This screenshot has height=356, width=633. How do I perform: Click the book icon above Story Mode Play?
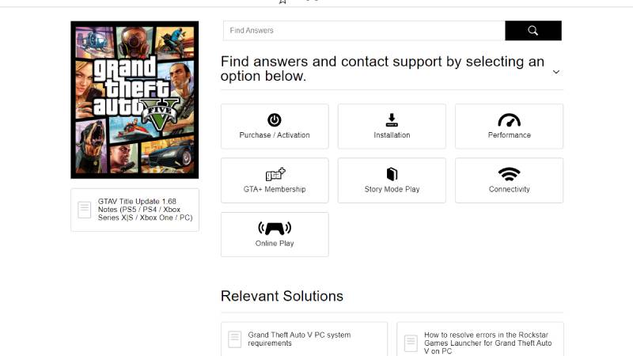[x=392, y=174]
